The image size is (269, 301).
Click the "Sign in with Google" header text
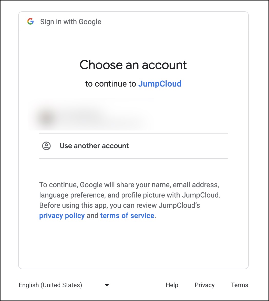click(71, 22)
